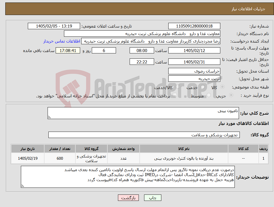Click the treasury documents payment note text
Screen dimensions: 274x207
pyautogui.click(x=103, y=96)
